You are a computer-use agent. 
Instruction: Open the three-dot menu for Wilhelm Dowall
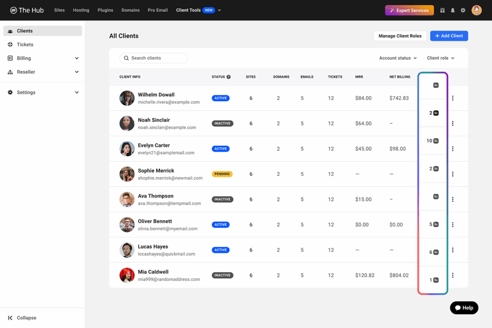pos(453,98)
